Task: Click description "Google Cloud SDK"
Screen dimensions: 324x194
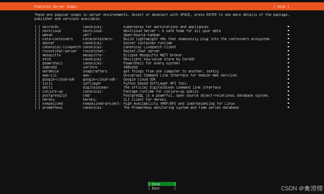Action: (x=140, y=79)
